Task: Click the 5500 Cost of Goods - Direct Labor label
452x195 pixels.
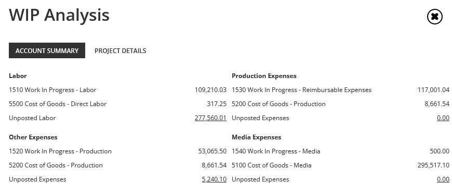Action: 58,104
